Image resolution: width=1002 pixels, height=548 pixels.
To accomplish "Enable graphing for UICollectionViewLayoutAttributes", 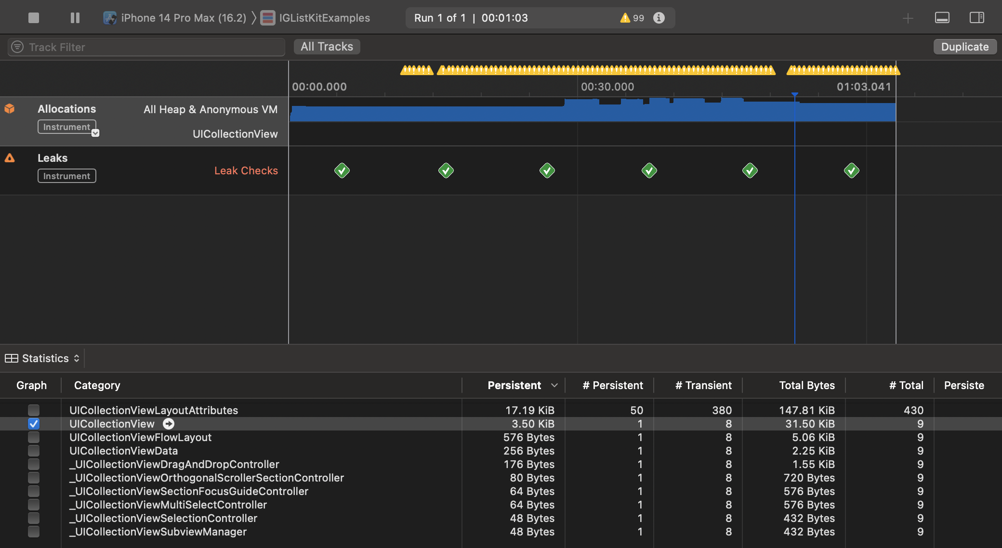I will (x=33, y=410).
